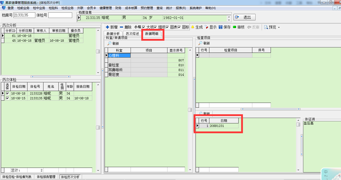
Task: Click the 预览 preview toolbar button
Action: tap(270, 27)
